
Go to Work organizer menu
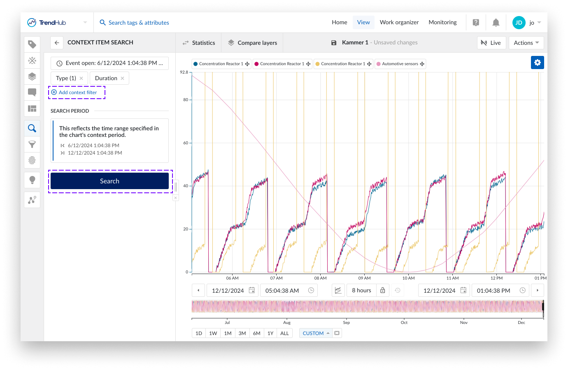point(399,22)
